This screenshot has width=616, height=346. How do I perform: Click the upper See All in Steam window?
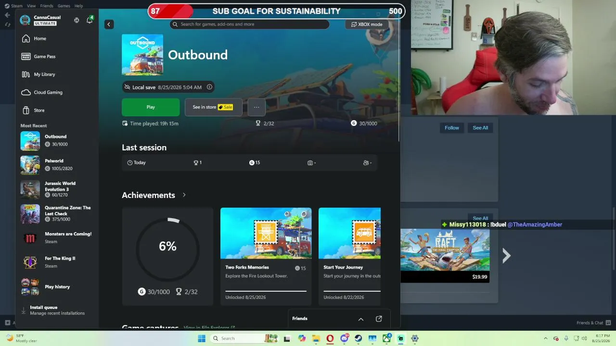480,128
